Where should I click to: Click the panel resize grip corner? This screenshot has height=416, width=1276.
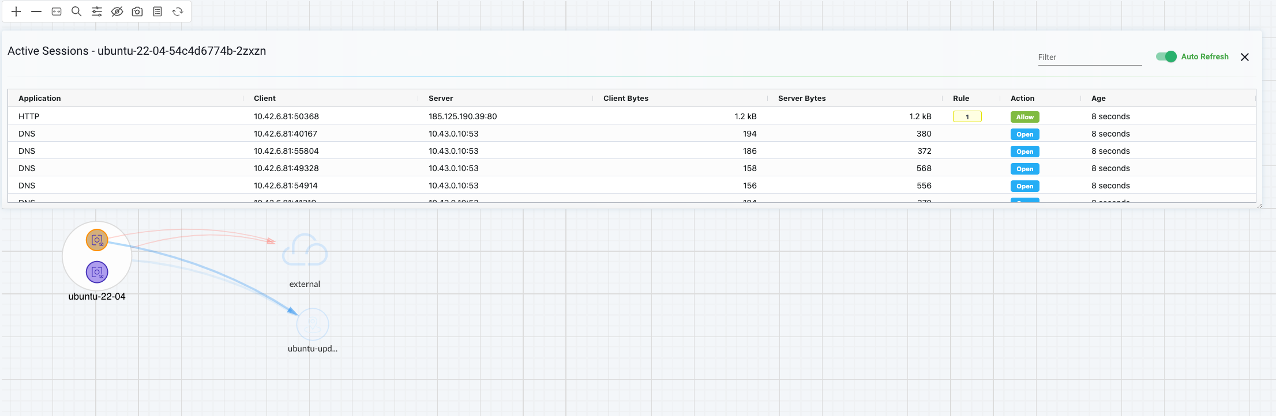click(1259, 206)
